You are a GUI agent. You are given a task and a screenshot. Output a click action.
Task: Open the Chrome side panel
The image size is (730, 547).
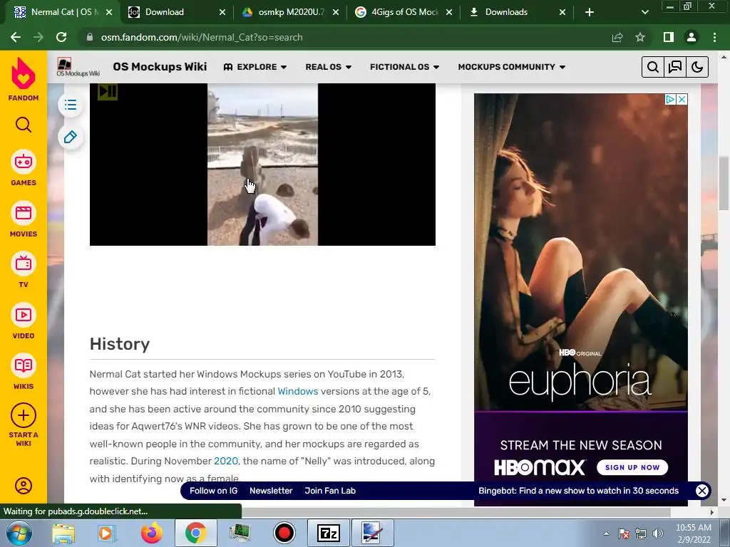669,37
